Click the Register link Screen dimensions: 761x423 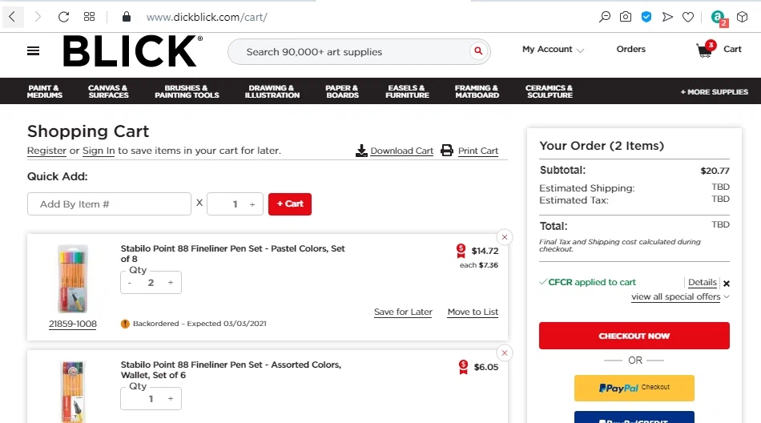coord(46,151)
